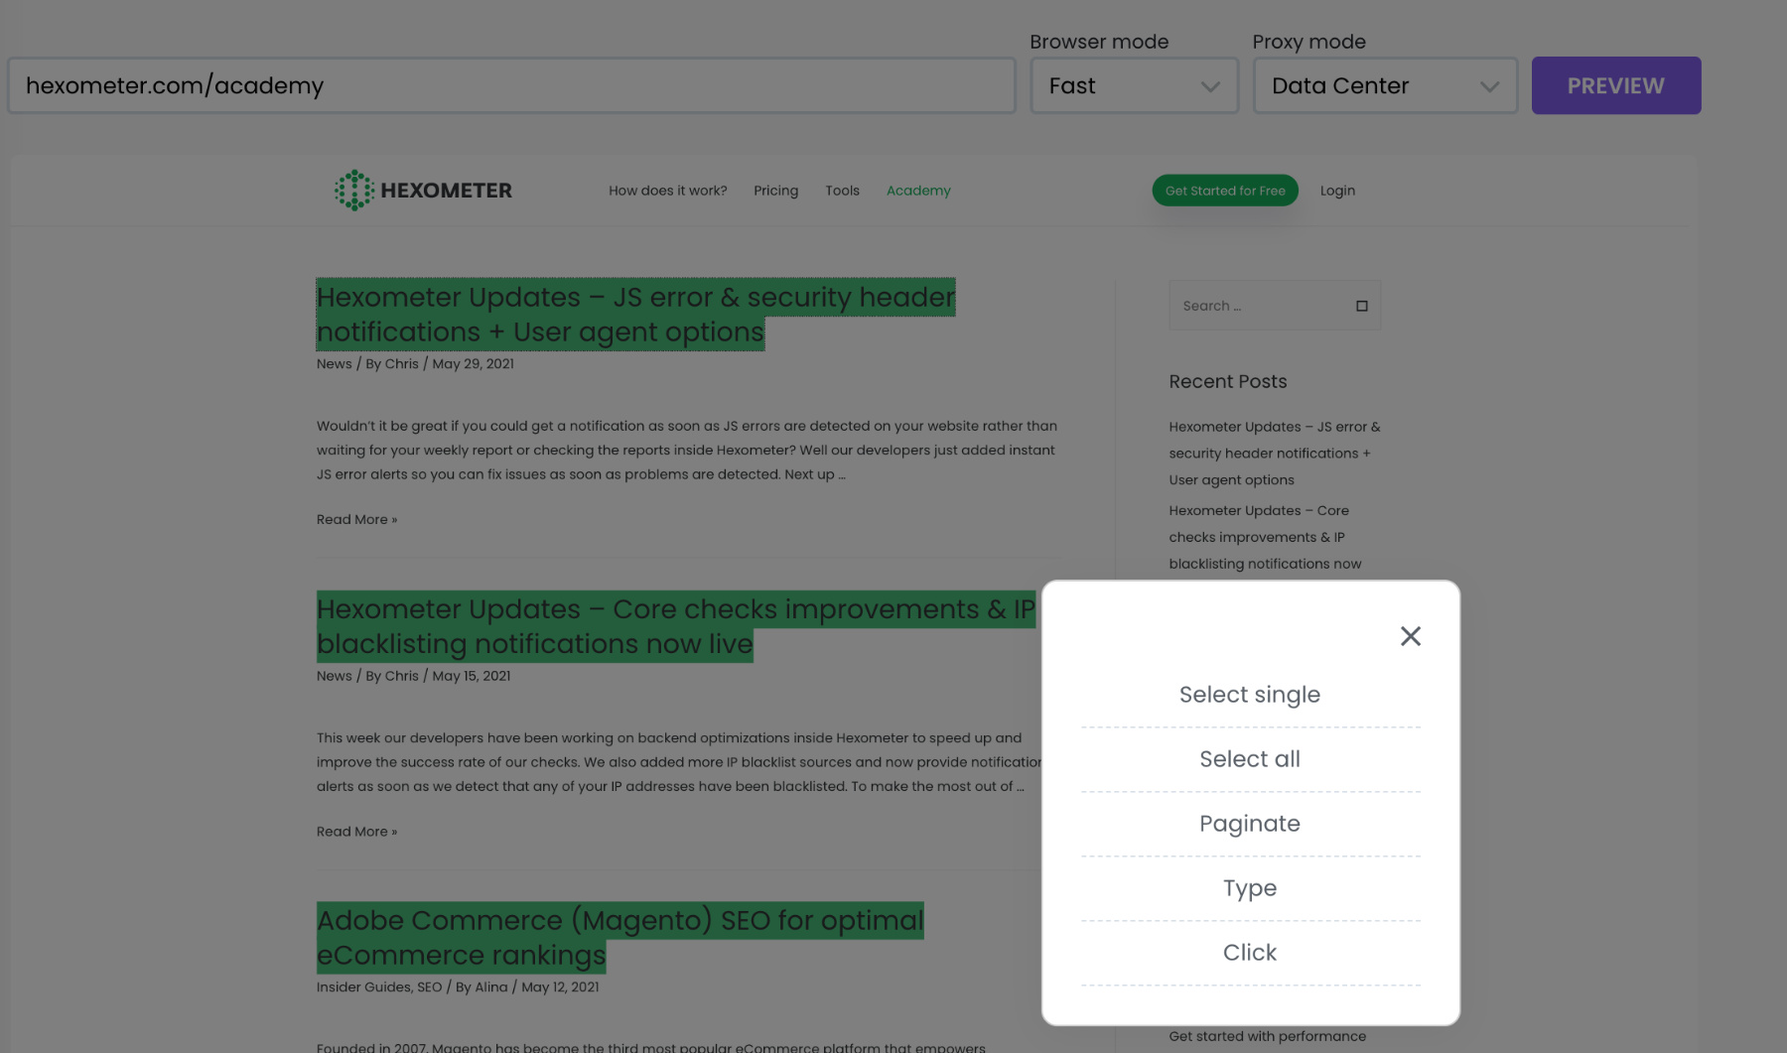Open Core checks improvements post title

[675, 626]
